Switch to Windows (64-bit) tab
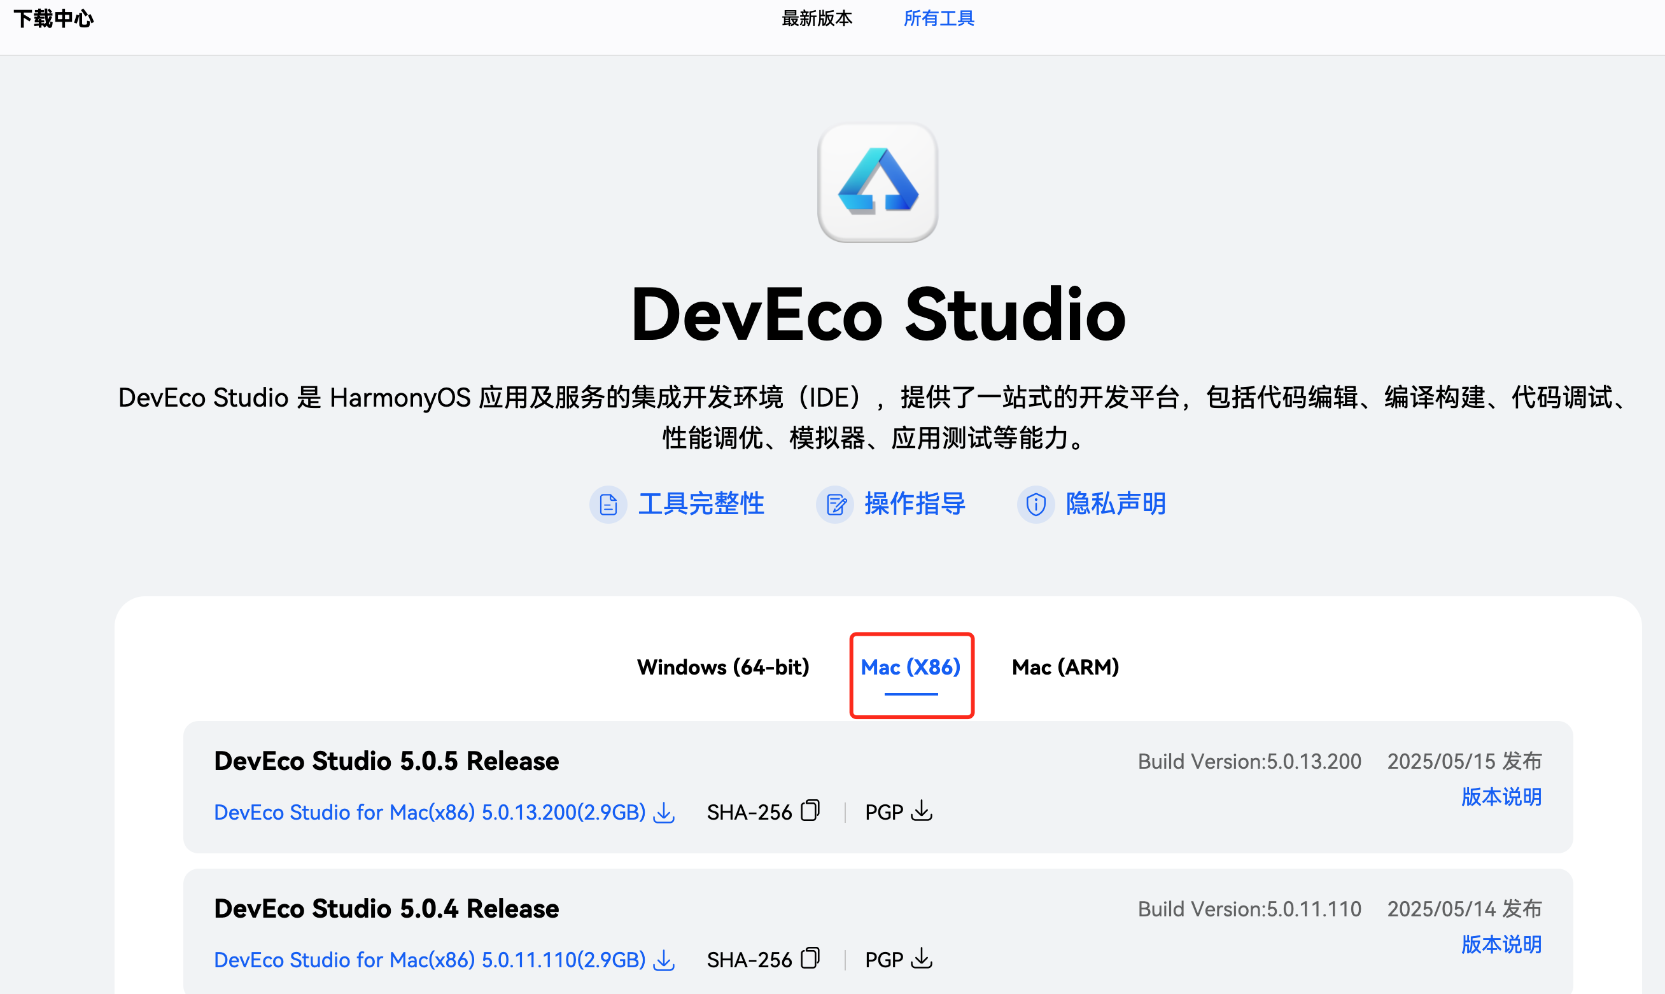The image size is (1665, 994). coord(722,667)
